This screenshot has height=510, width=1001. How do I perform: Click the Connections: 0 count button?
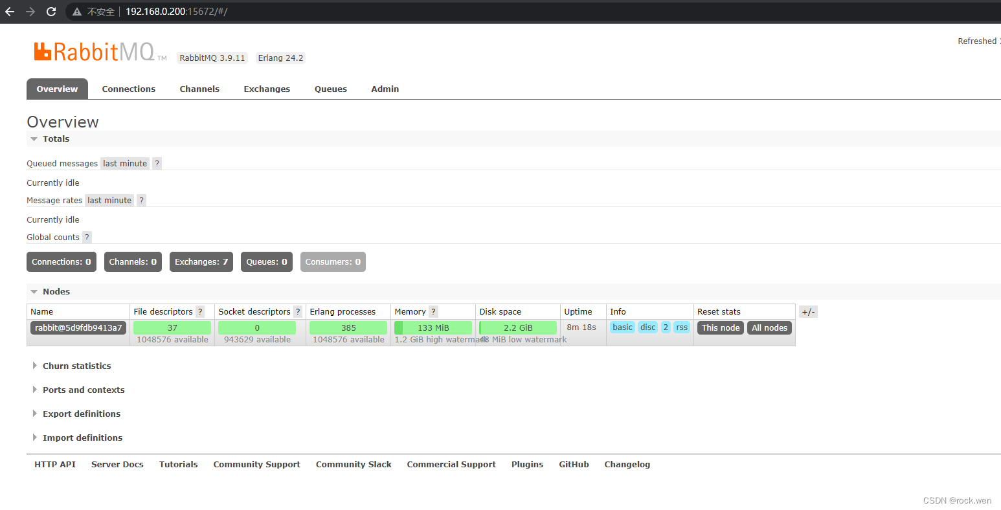point(62,262)
